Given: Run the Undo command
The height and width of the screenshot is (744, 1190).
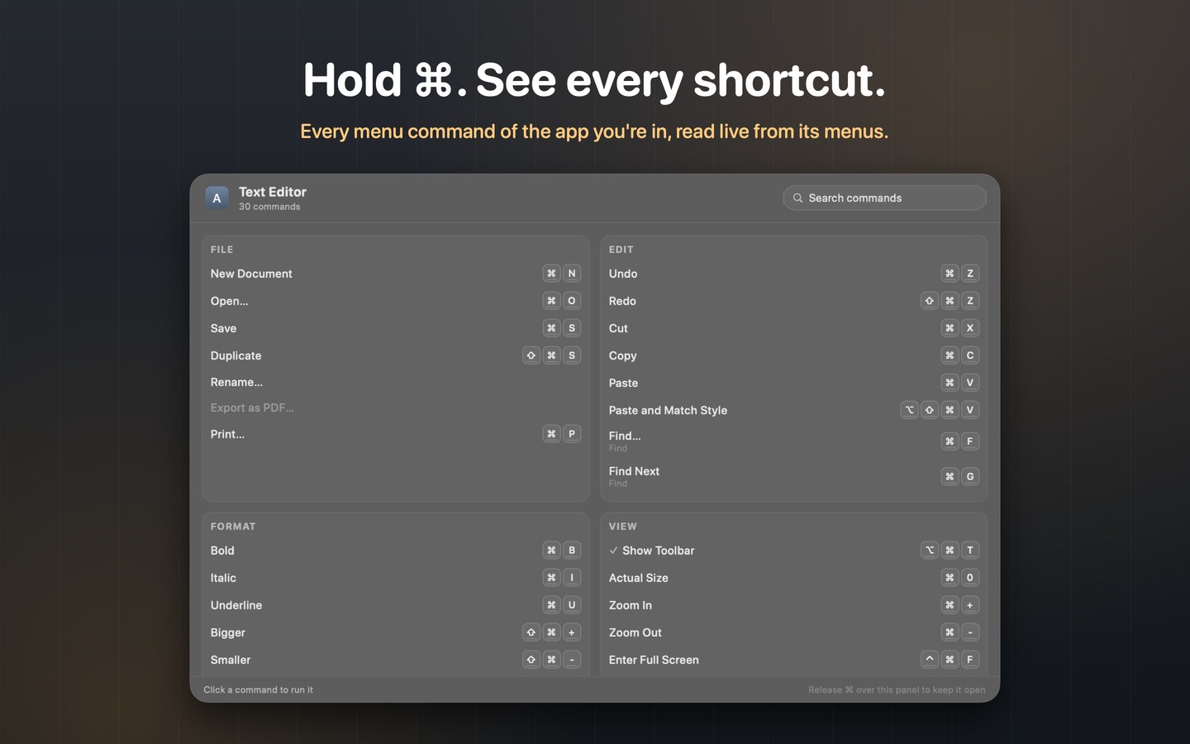Looking at the screenshot, I should pos(793,274).
